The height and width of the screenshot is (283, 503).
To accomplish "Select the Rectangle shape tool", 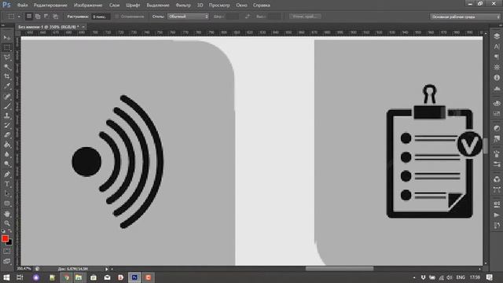I will 7,204.
